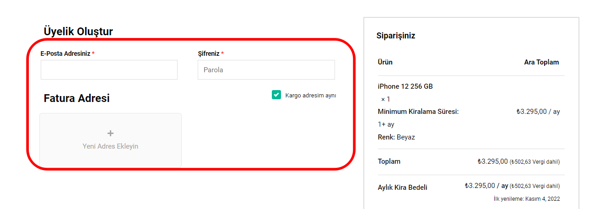This screenshot has width=616, height=209.
Task: Click into the Parola password field
Action: click(x=266, y=70)
